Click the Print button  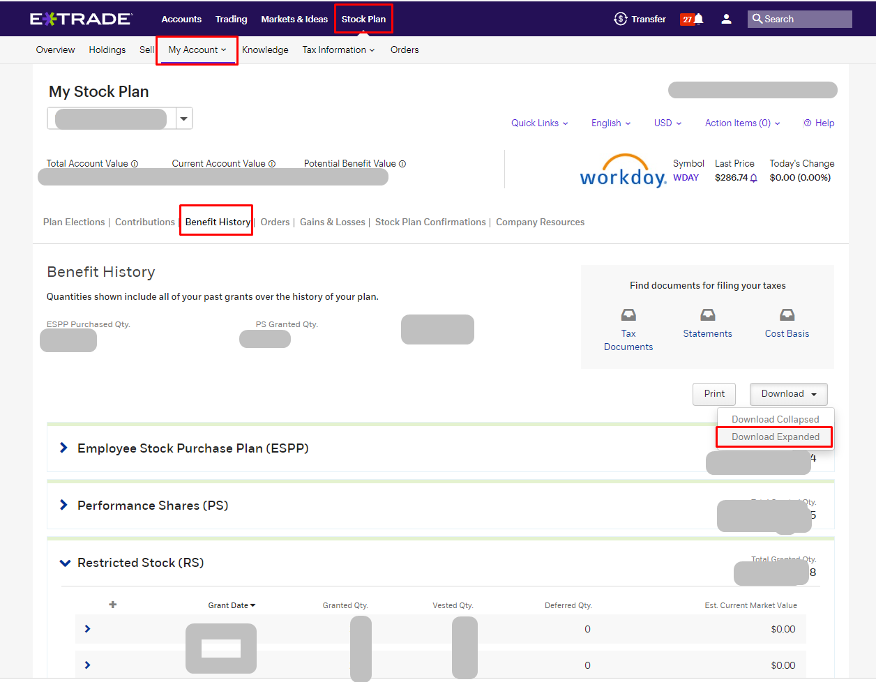pyautogui.click(x=714, y=394)
